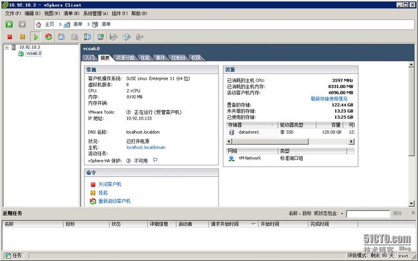Click the 驱动器类型 column header
The height and width of the screenshot is (261, 418).
pyautogui.click(x=297, y=125)
